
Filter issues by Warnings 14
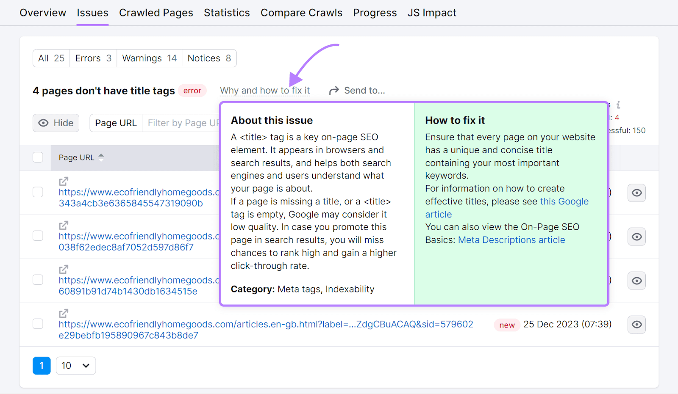coord(150,58)
